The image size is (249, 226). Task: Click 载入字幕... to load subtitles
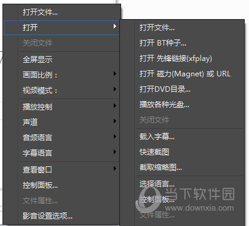182,137
